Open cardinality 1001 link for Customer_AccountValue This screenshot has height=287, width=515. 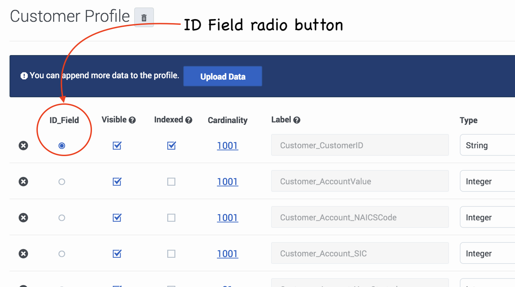point(228,182)
